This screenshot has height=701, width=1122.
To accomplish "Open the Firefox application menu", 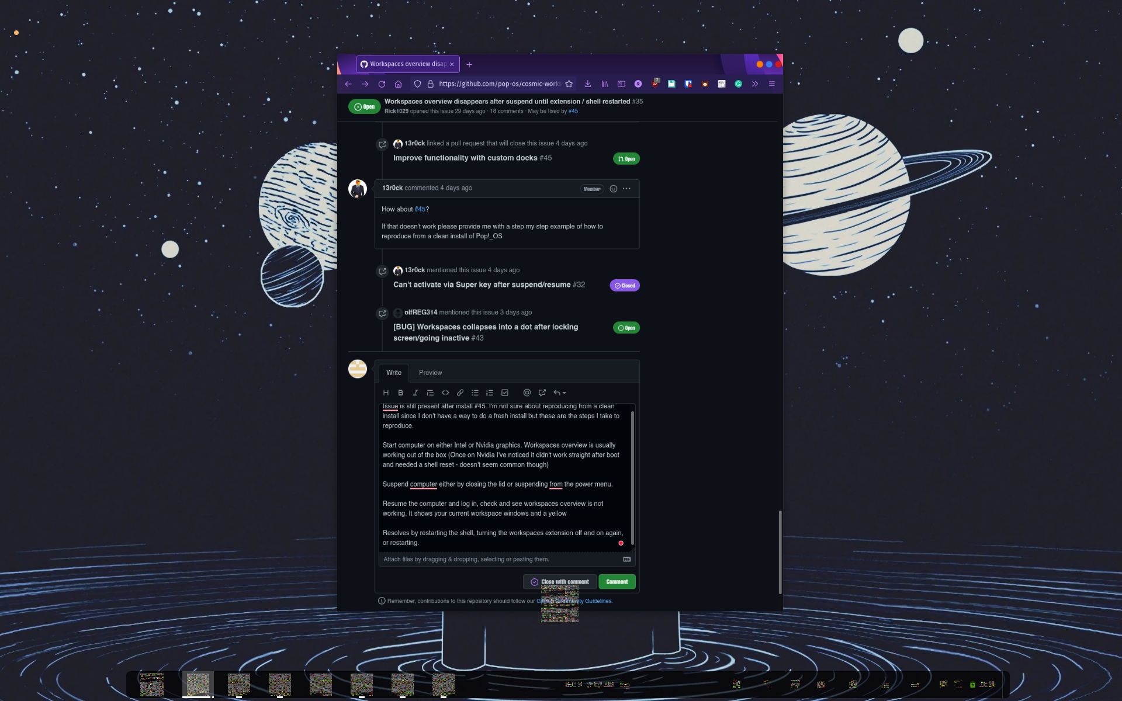I will pos(771,84).
